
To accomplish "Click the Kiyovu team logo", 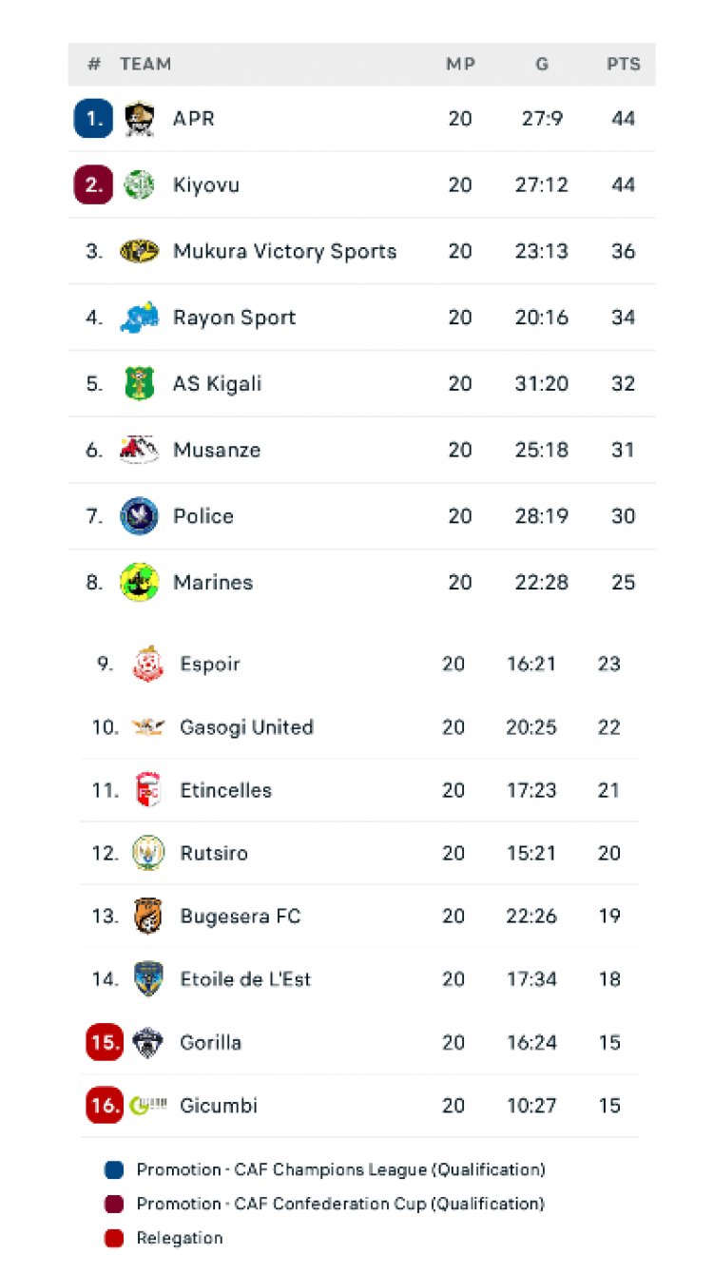I will pyautogui.click(x=139, y=184).
